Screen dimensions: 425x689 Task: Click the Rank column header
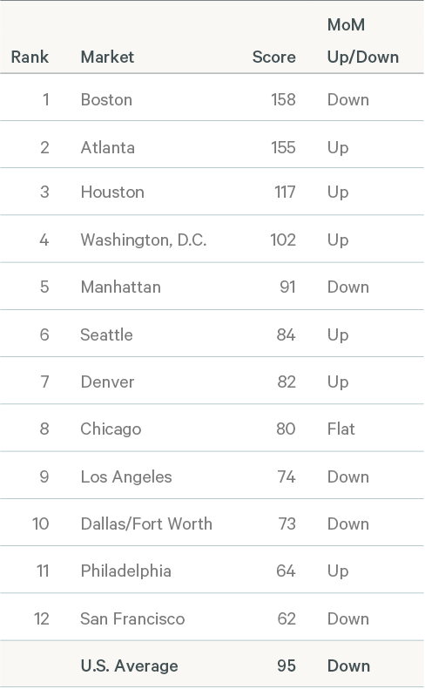[30, 57]
